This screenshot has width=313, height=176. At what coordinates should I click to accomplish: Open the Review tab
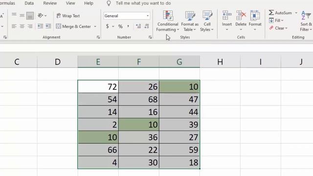50,3
